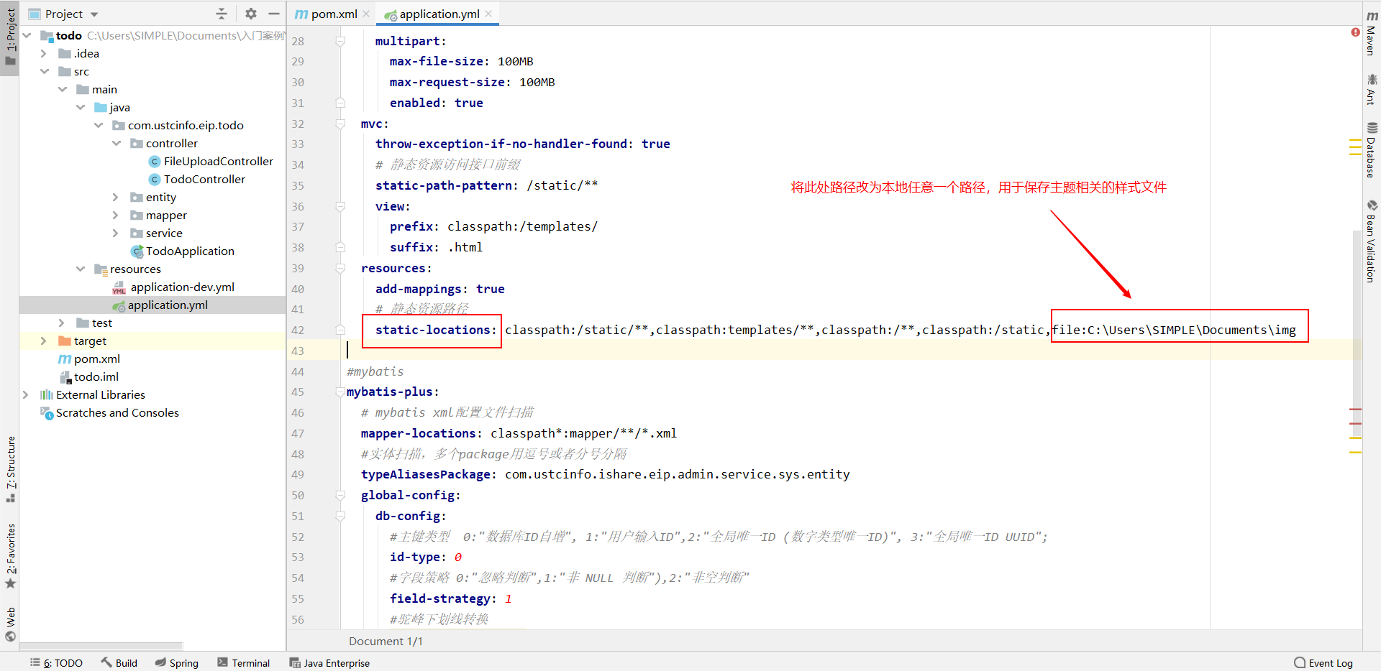Collapse the java source folder

point(81,107)
